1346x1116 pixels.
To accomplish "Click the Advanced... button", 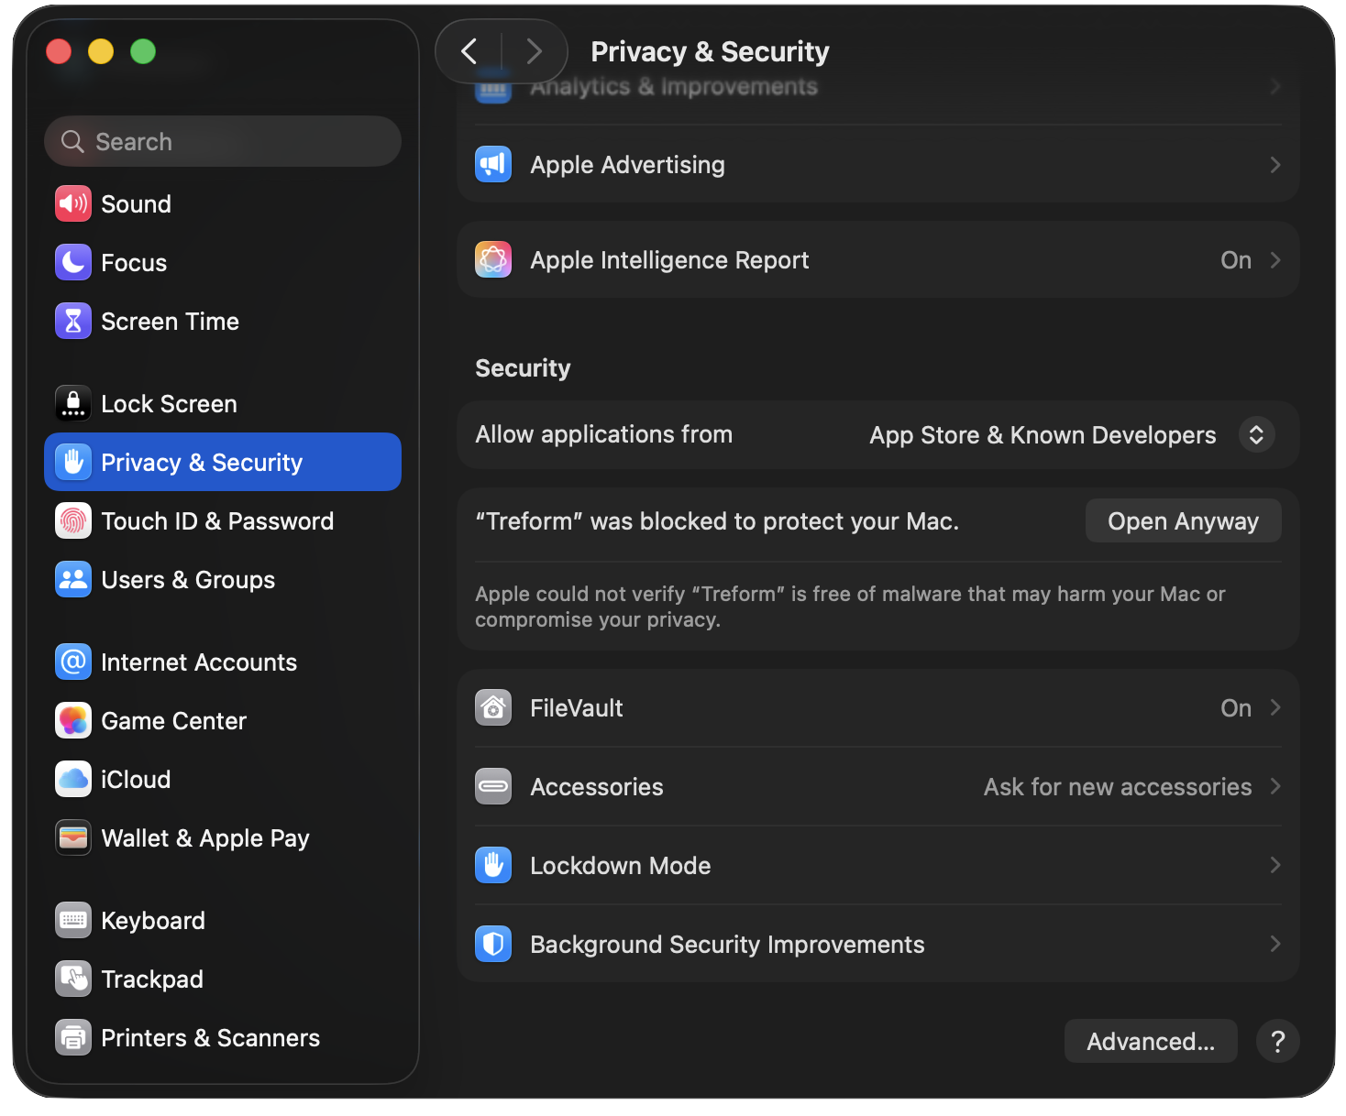I will pos(1151,1041).
